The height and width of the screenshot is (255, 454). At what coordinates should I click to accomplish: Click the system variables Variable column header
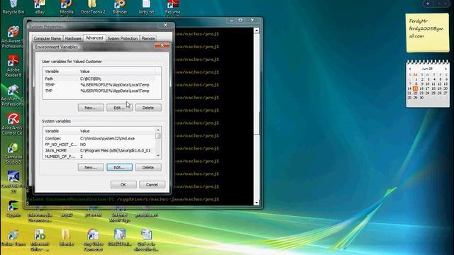[60, 131]
